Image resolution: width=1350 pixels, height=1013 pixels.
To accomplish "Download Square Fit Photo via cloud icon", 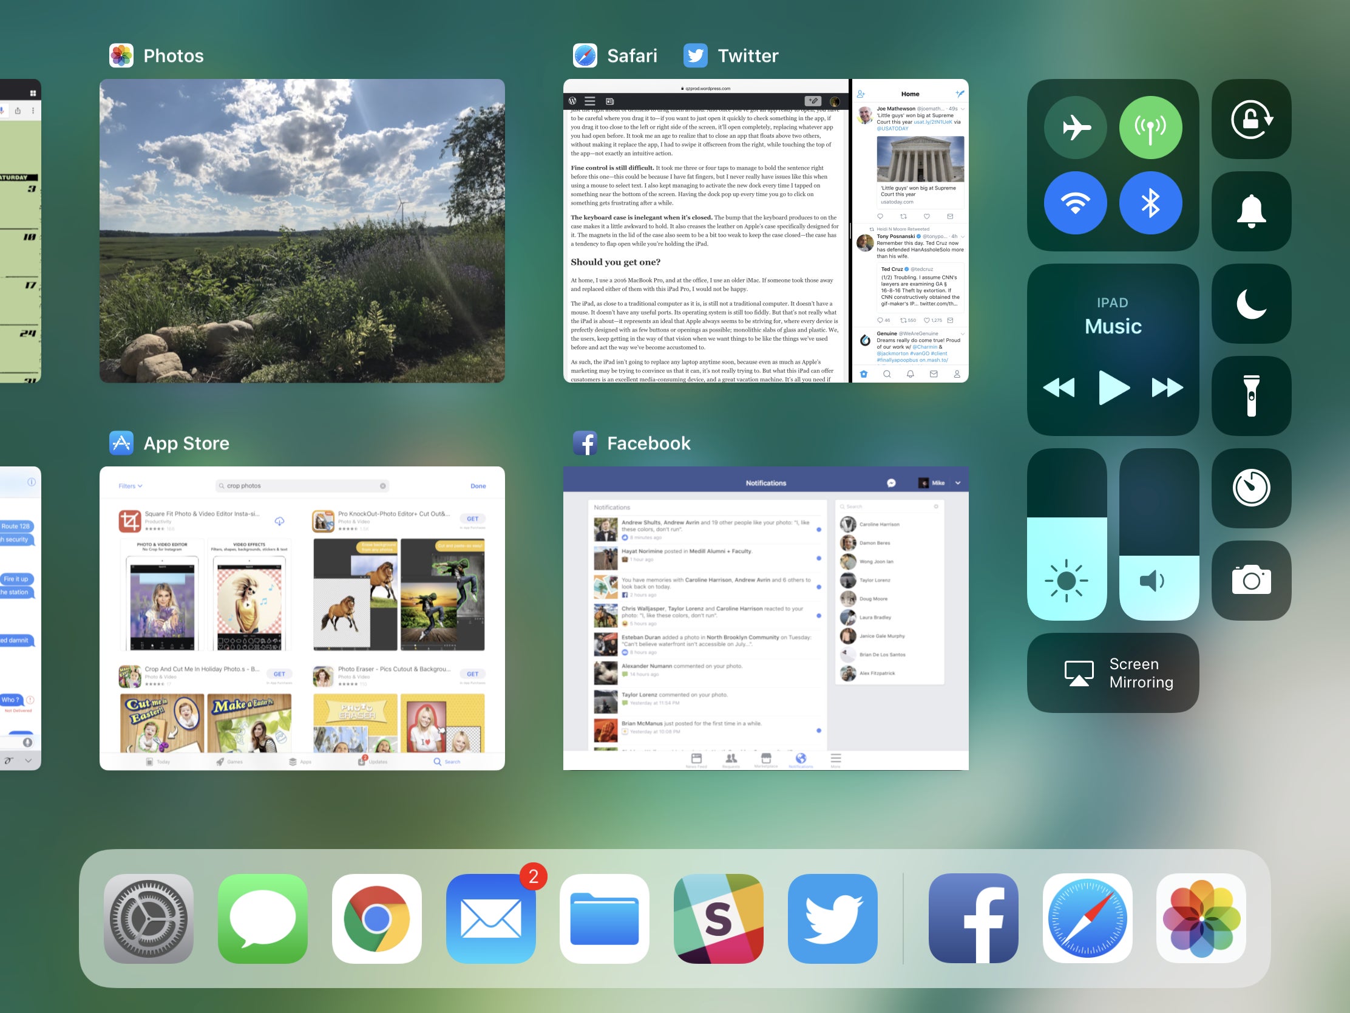I will pyautogui.click(x=279, y=521).
